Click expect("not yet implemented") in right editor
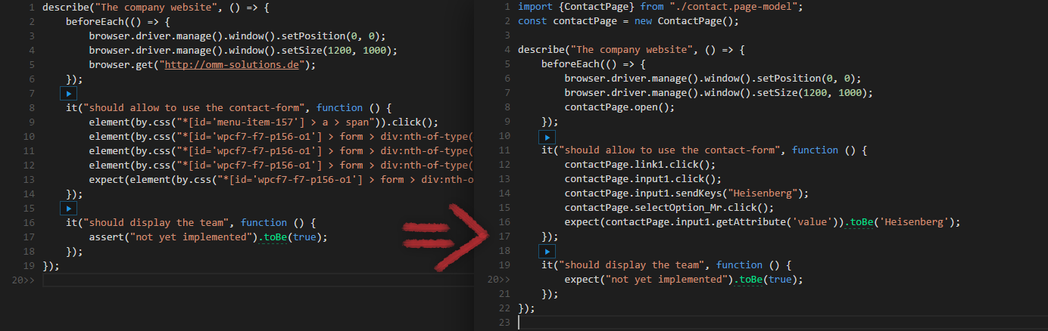Screen dimensions: 1048x331 coord(647,280)
